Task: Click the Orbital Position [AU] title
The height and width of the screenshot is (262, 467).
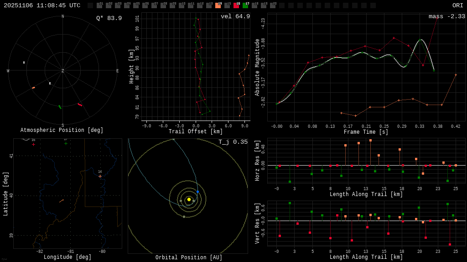Action: pos(189,257)
